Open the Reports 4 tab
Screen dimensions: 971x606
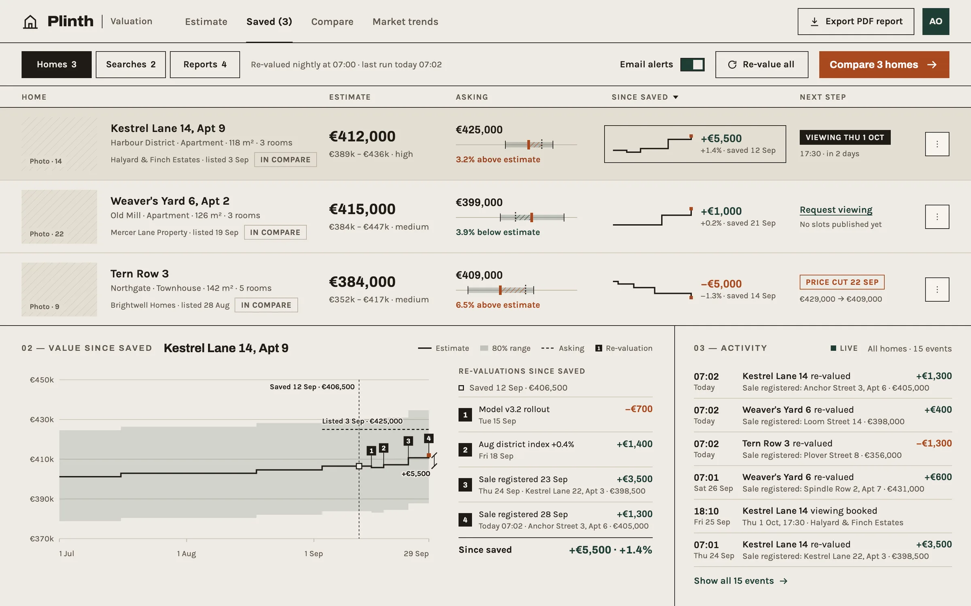point(205,65)
